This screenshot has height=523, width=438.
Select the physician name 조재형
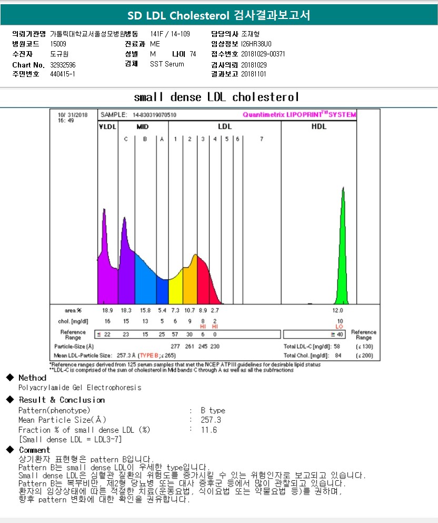pyautogui.click(x=251, y=34)
